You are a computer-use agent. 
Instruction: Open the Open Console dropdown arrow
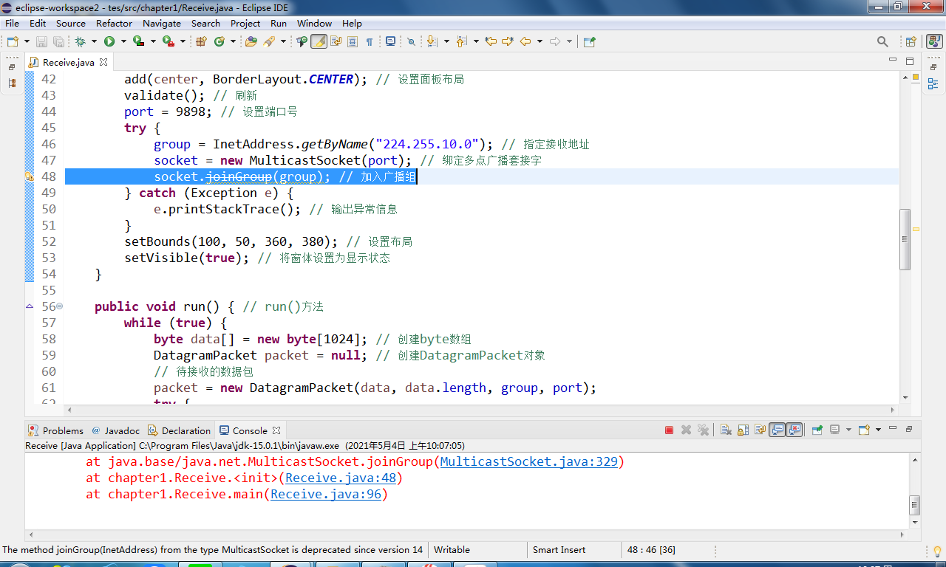[878, 430]
